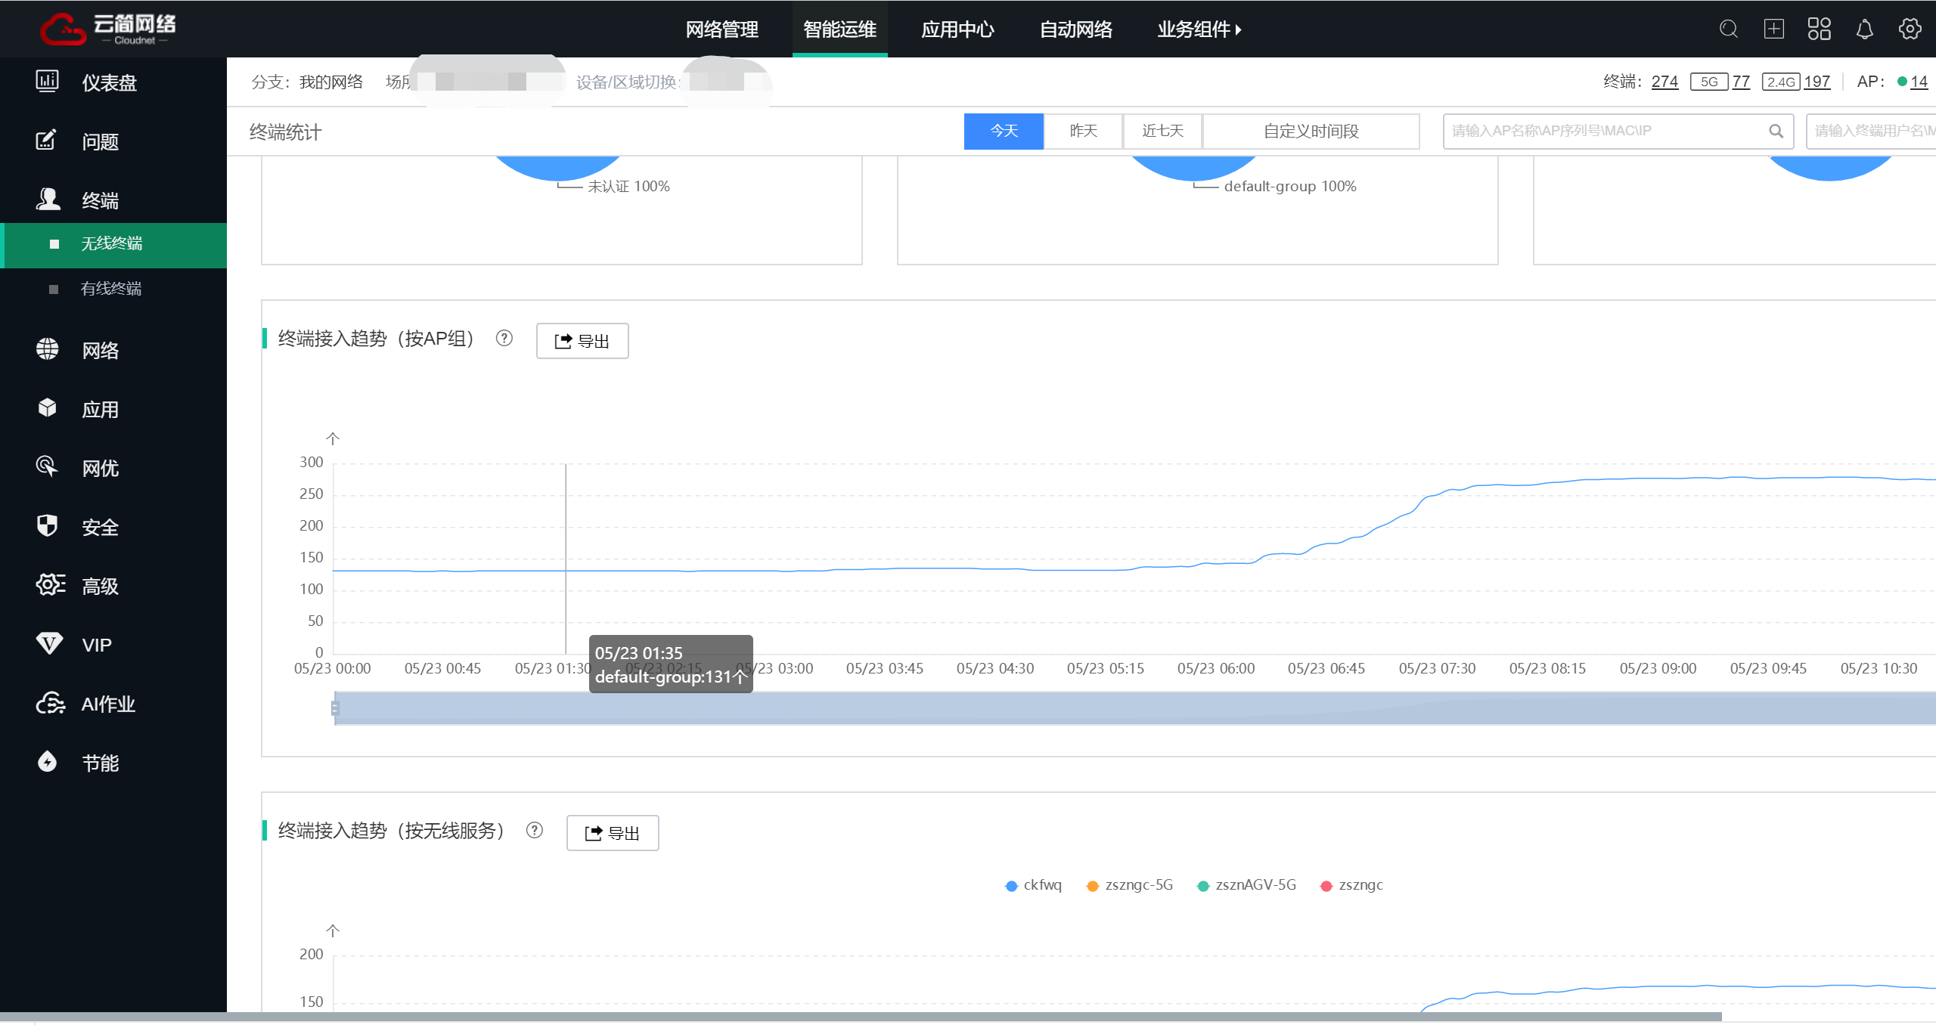Expand the 网络 sidebar section

point(100,351)
